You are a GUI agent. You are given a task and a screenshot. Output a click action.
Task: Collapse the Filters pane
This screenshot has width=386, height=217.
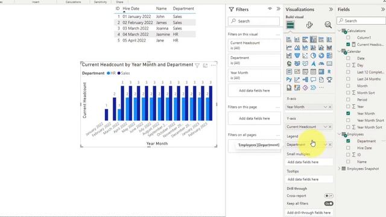pos(279,9)
